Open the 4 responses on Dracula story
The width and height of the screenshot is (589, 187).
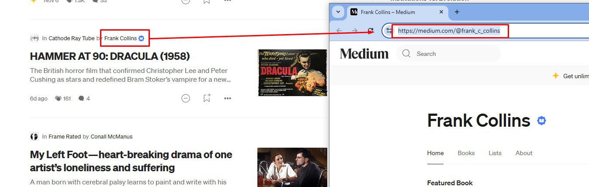(84, 98)
